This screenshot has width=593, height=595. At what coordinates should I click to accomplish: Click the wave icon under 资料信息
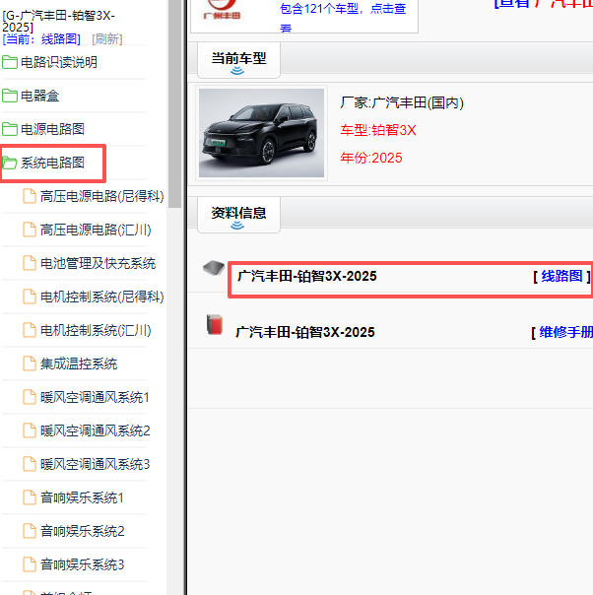[x=237, y=226]
